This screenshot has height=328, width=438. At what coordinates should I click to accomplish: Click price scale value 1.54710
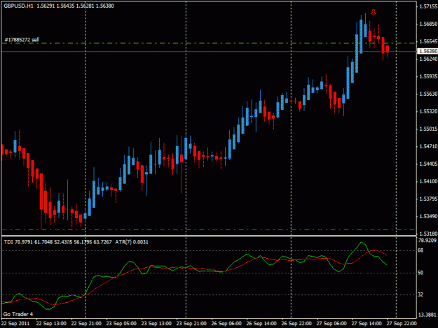coord(428,146)
